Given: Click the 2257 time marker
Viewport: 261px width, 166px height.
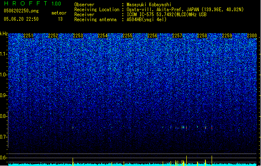Looking at the screenshot, I should 177,36.
